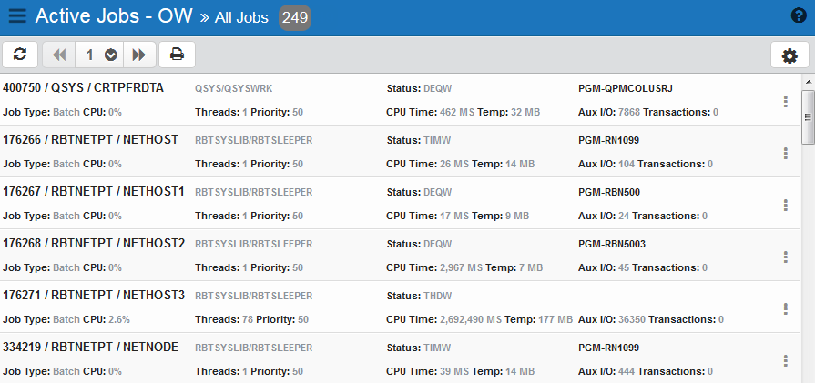Select job 176271 / RBTNETPT / NETHOST3

coord(94,296)
